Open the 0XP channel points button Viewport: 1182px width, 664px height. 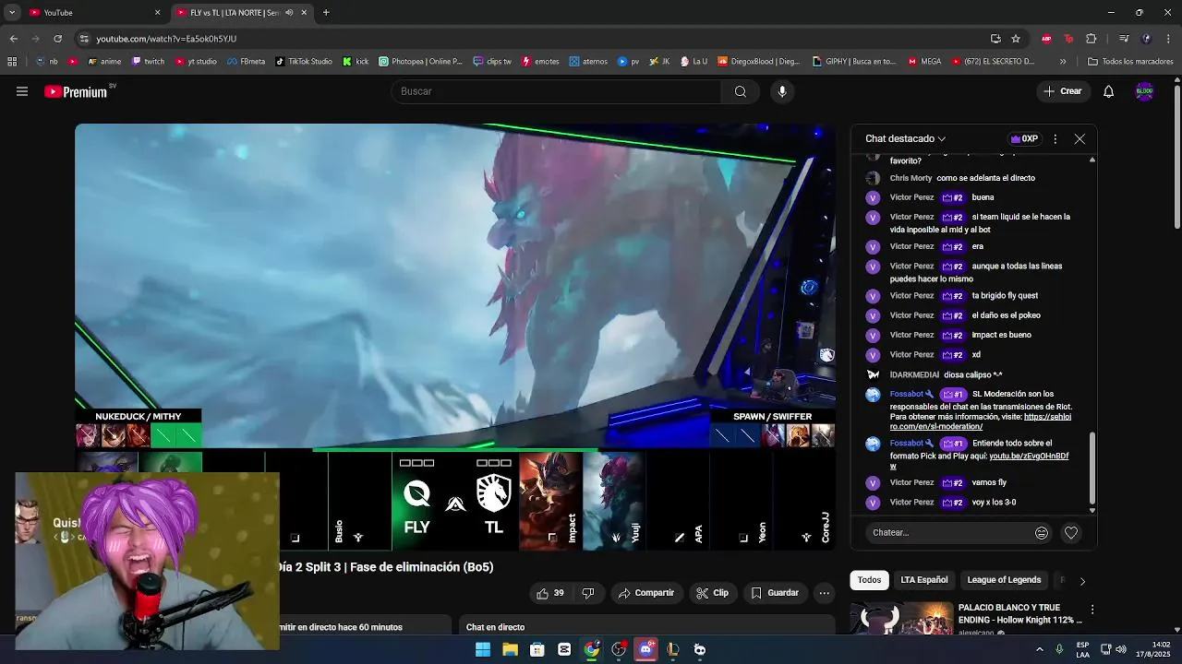[1024, 139]
